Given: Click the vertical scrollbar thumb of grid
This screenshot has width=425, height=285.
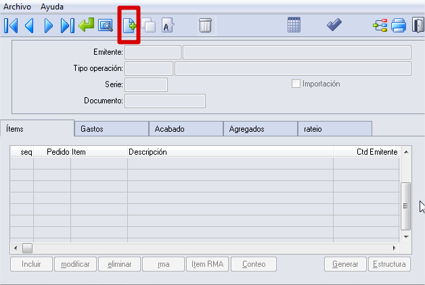Looking at the screenshot, I should coord(406,206).
